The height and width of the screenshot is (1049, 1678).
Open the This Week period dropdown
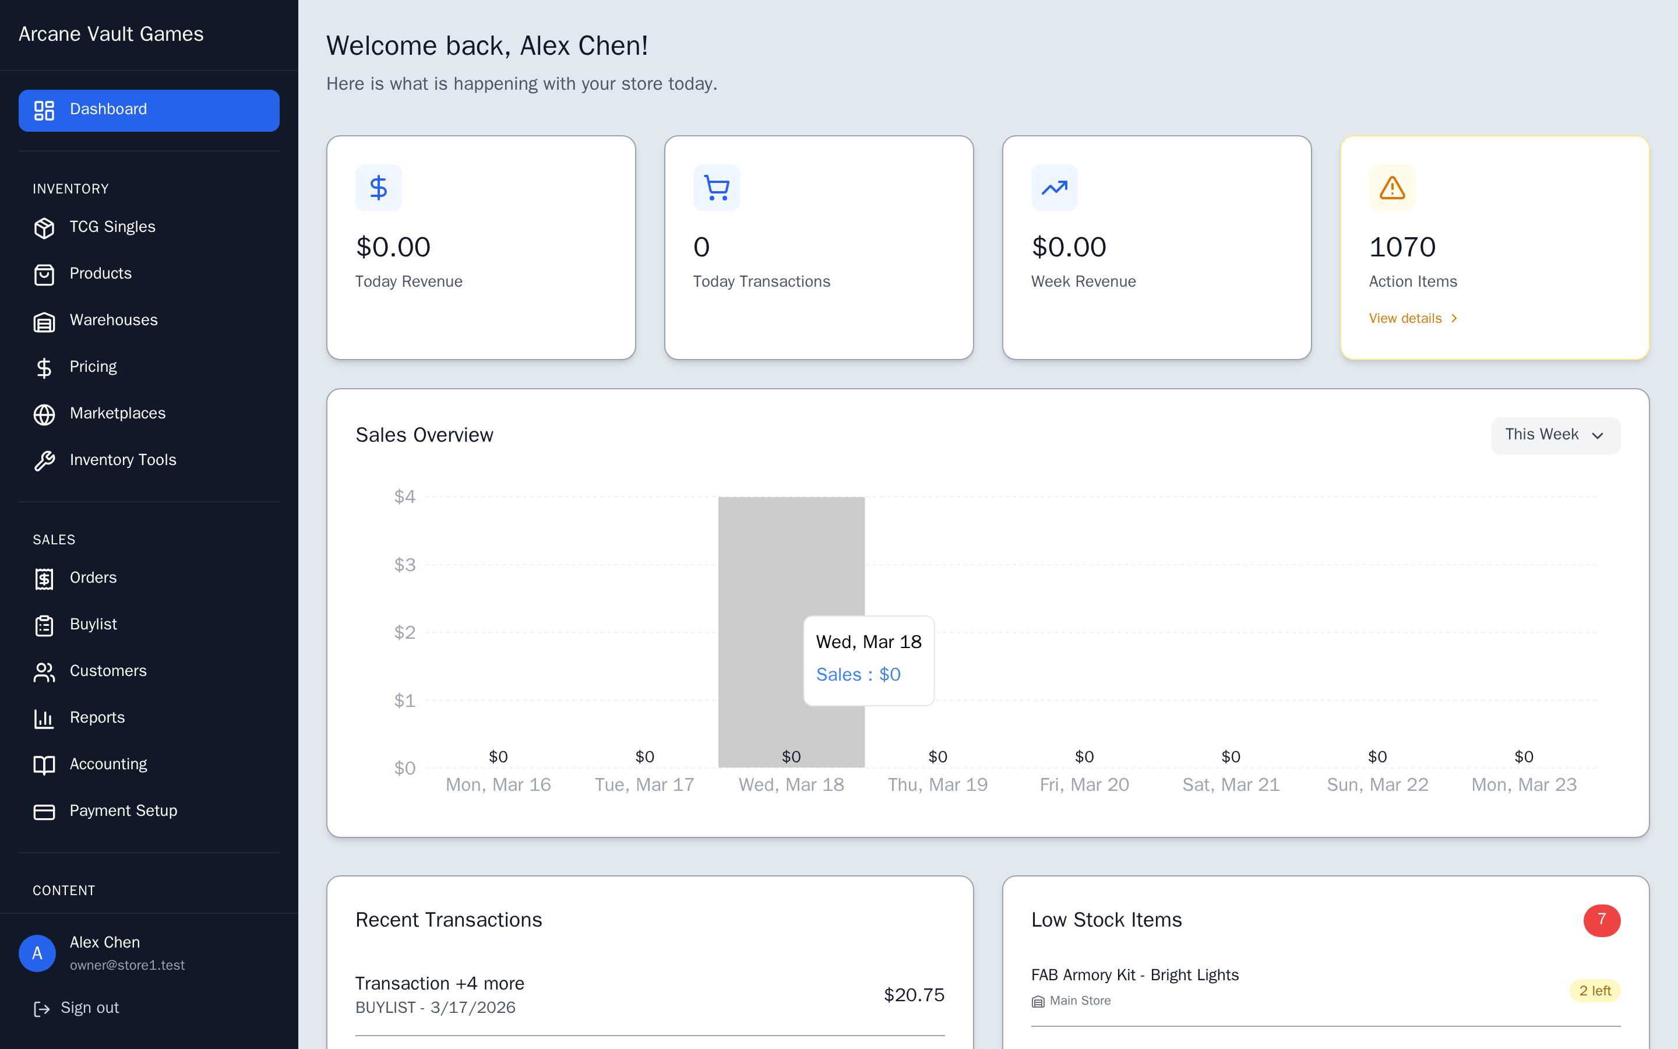tap(1555, 435)
